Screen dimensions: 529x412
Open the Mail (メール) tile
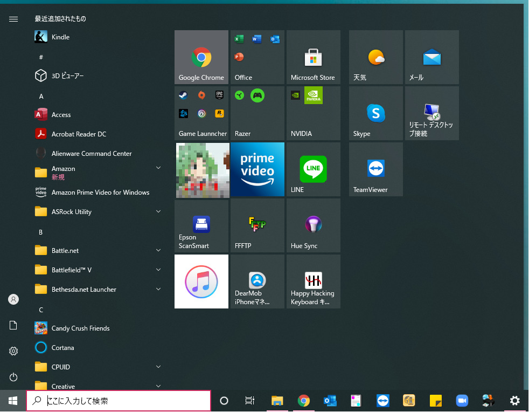(x=432, y=57)
